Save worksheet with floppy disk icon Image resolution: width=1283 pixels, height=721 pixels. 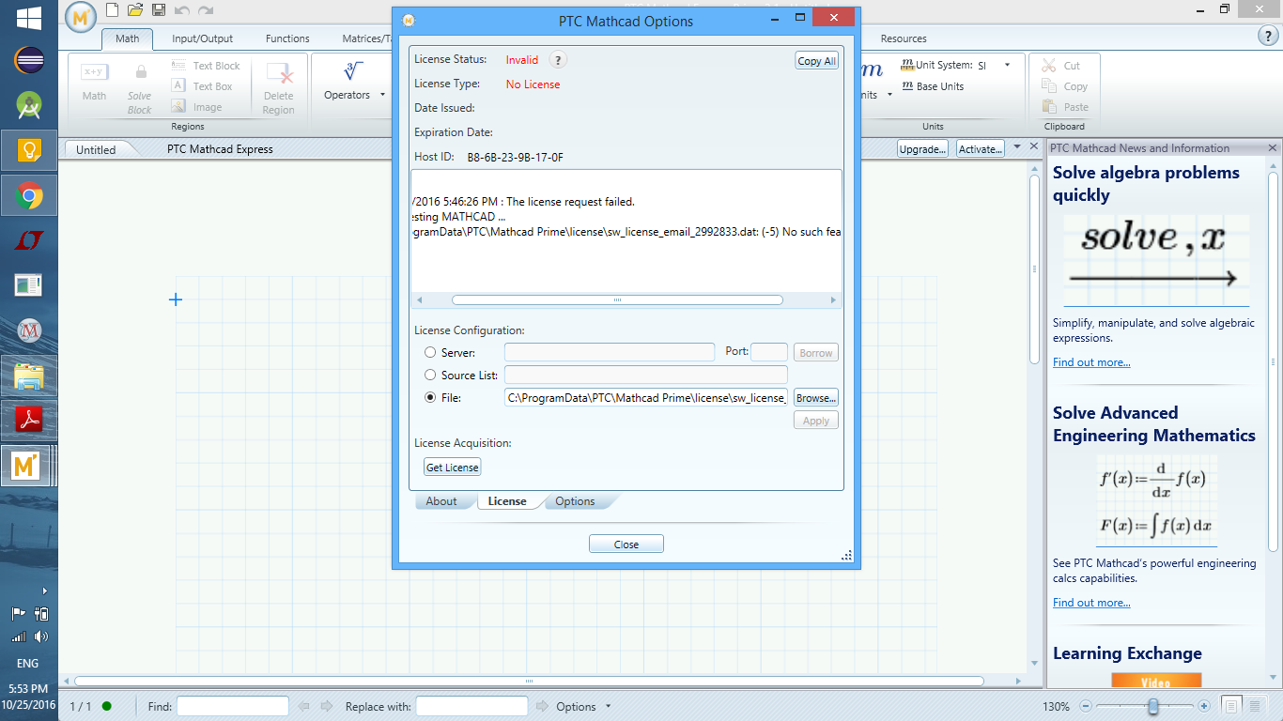click(x=159, y=10)
